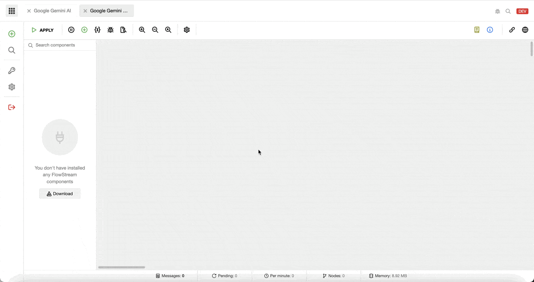The image size is (534, 282).
Task: Click the key icon in the left sidebar
Action: pos(12,70)
